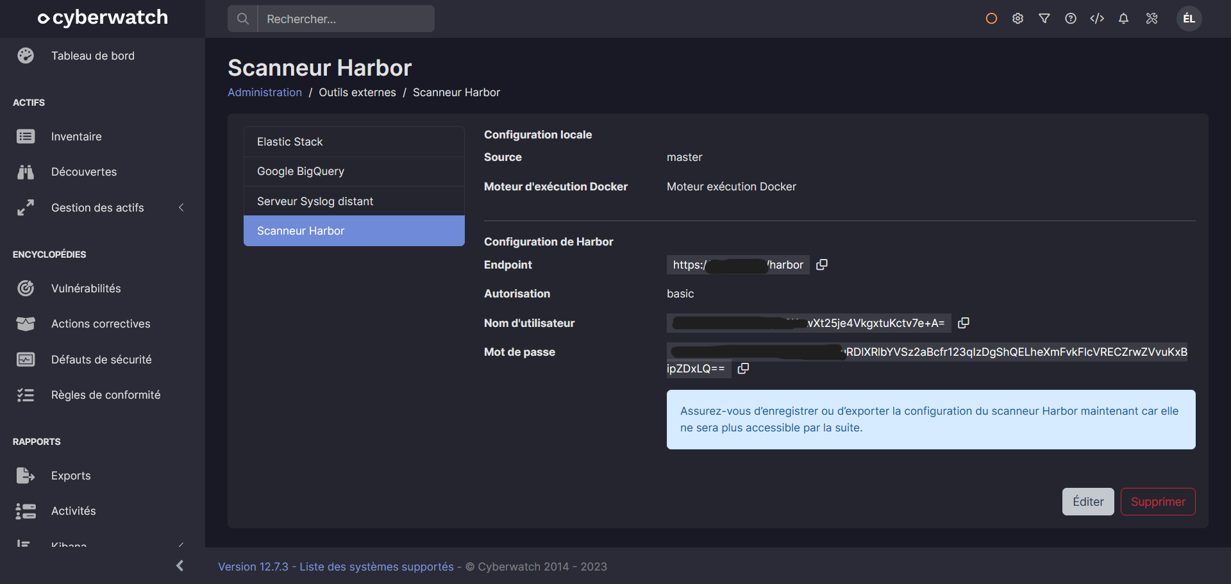Select Elastic Stack in tools list
Viewport: 1231px width, 584px height.
pyautogui.click(x=354, y=142)
